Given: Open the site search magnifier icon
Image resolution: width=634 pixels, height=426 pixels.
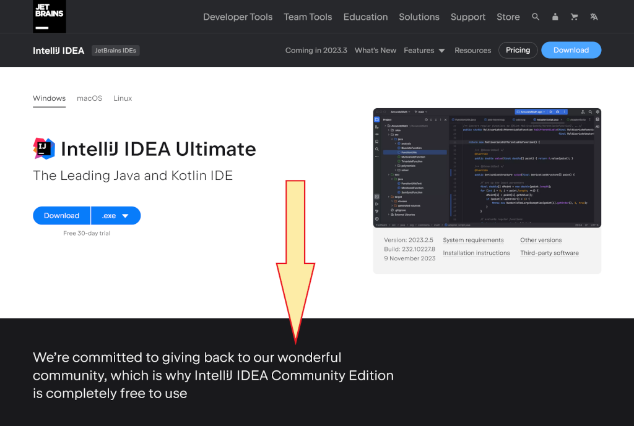Looking at the screenshot, I should pos(536,17).
